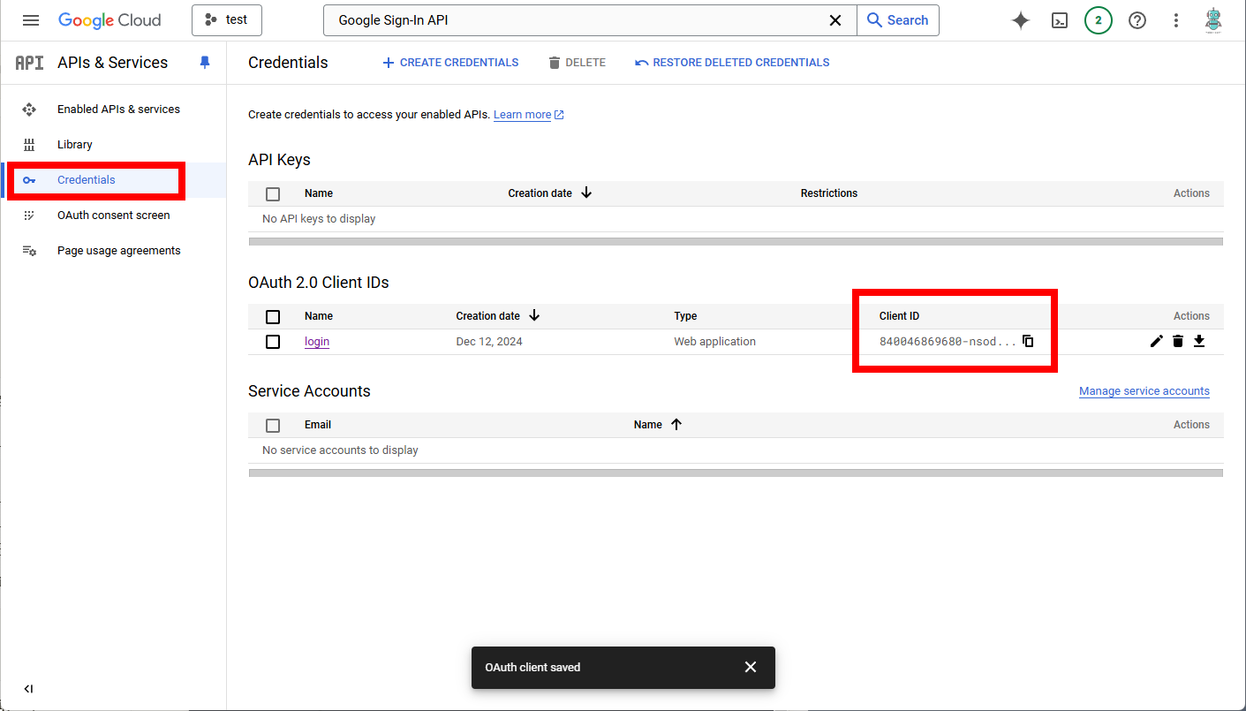
Task: Download the login OAuth client JSON
Action: tap(1199, 341)
